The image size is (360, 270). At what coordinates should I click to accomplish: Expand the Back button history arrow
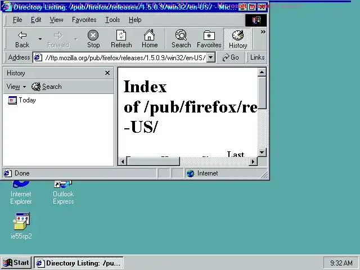[40, 39]
